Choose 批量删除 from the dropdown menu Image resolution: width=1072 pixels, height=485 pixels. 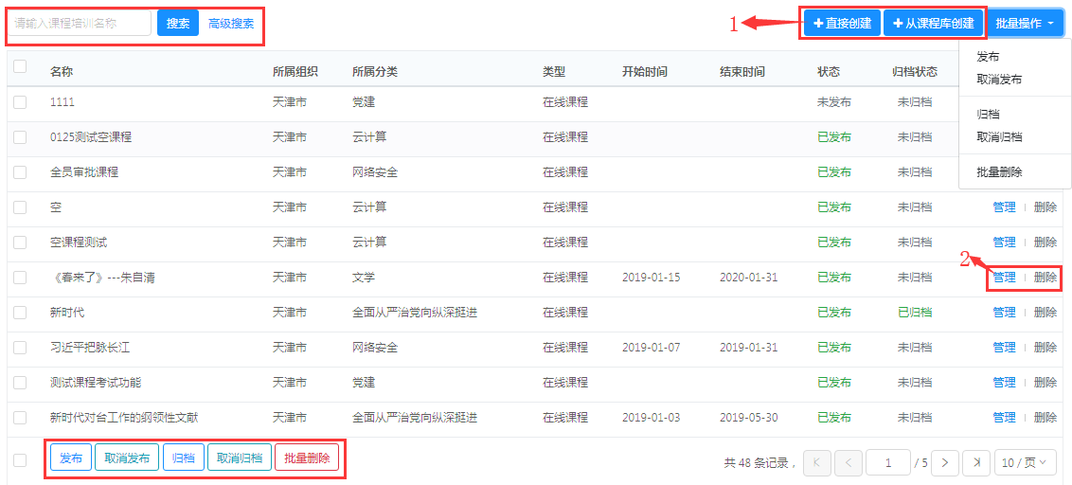pos(999,171)
